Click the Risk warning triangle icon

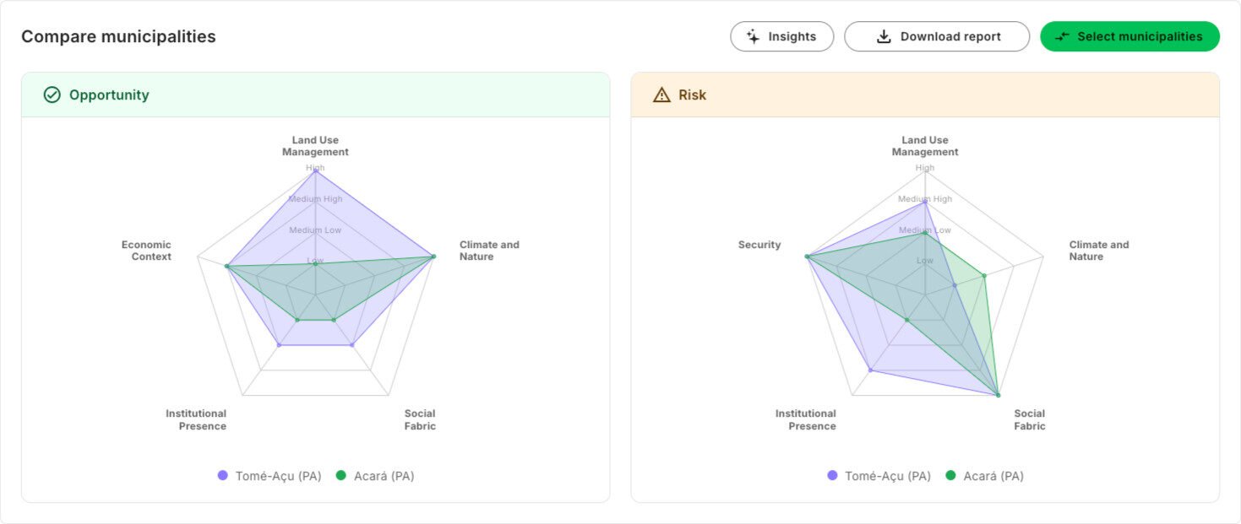point(661,95)
